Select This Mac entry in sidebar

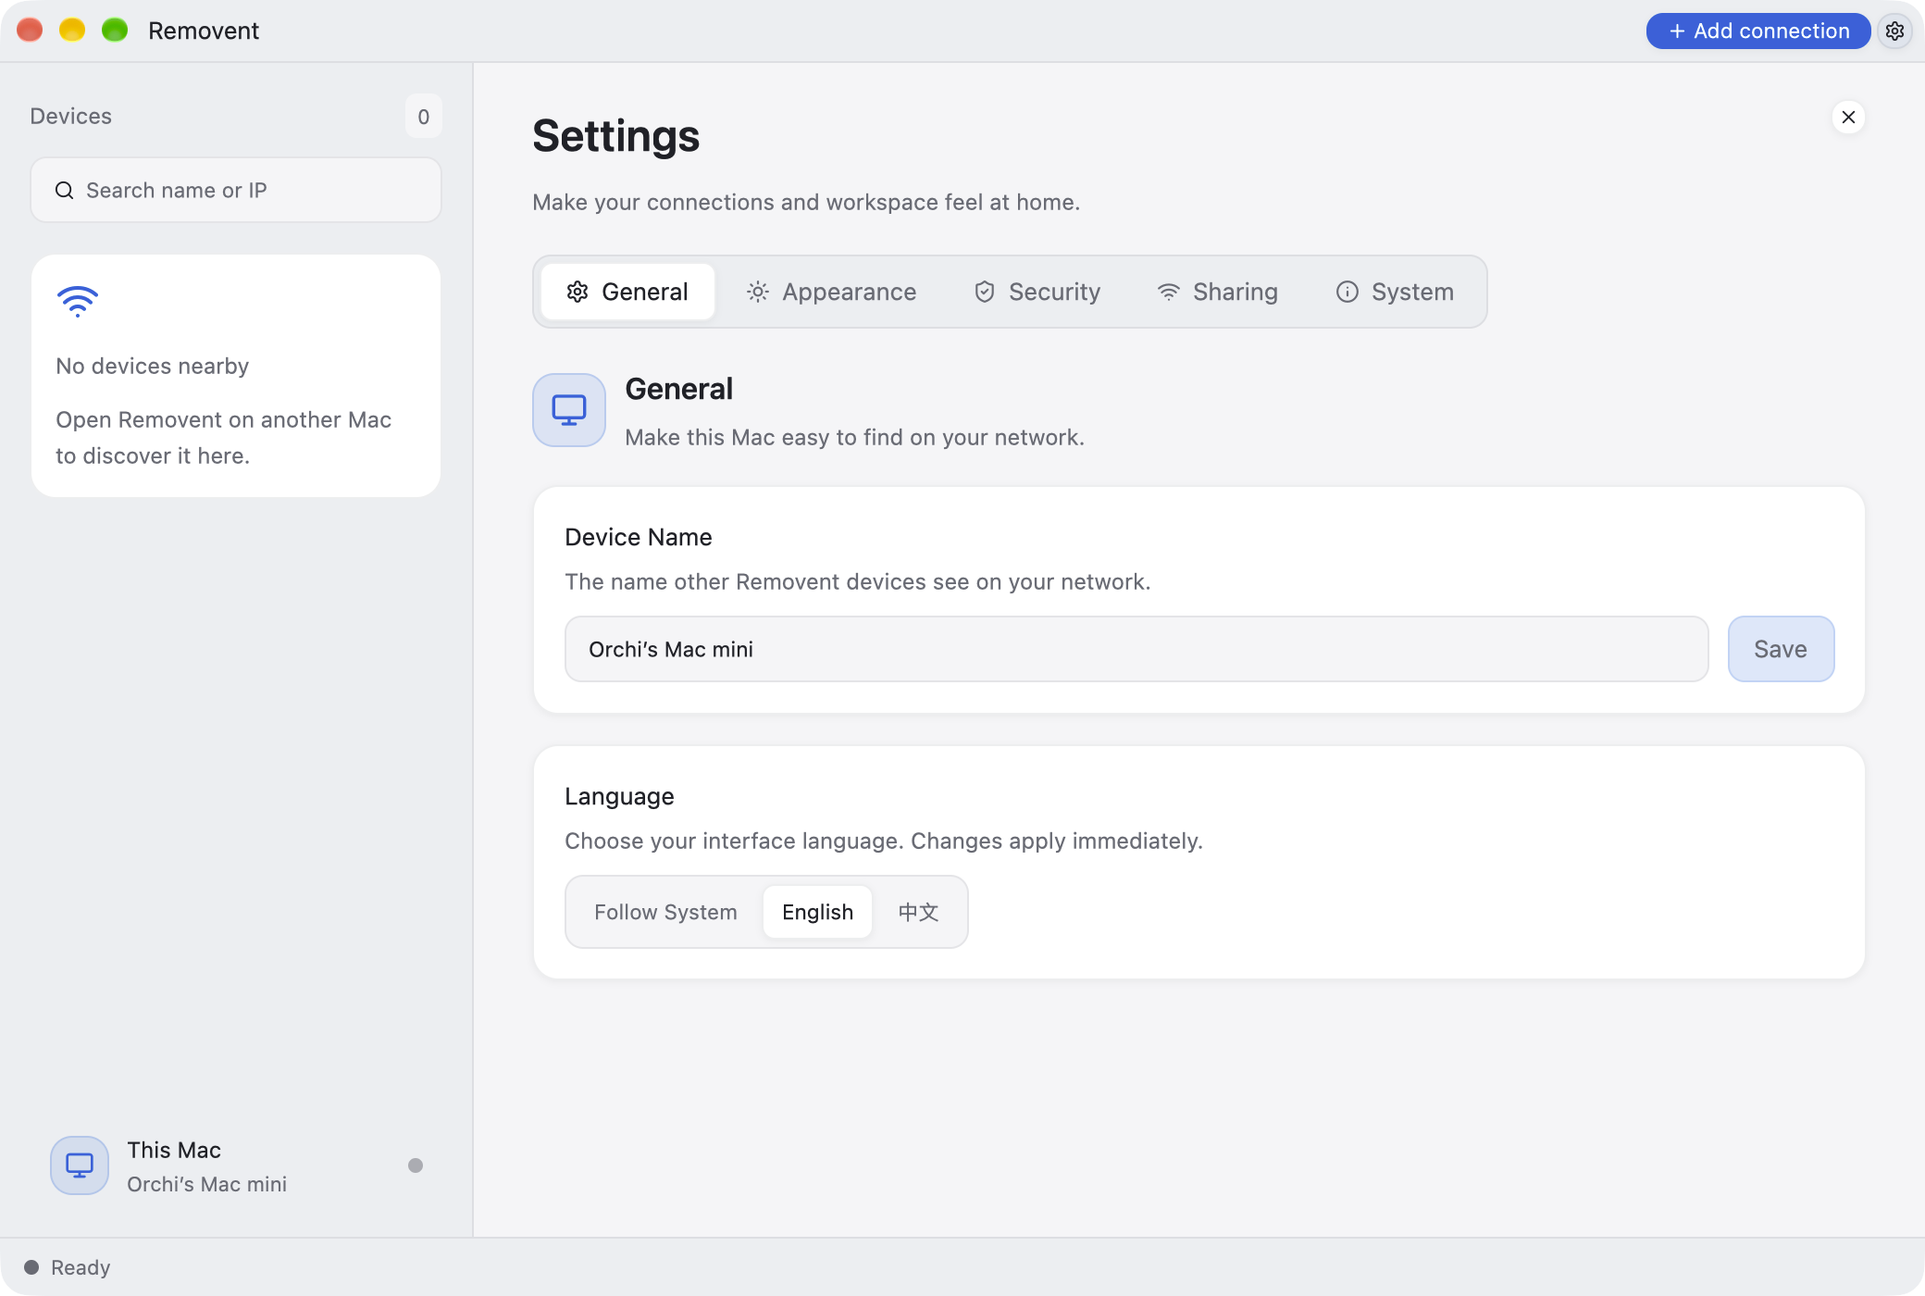point(236,1165)
